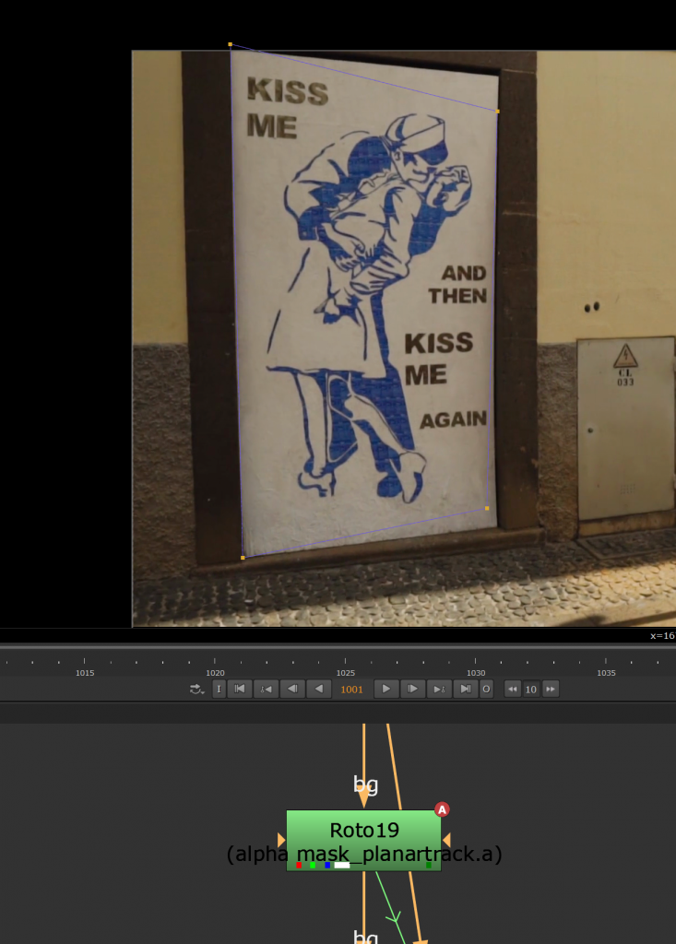676x944 pixels.
Task: Select the top-right roto shape point
Action: click(498, 112)
